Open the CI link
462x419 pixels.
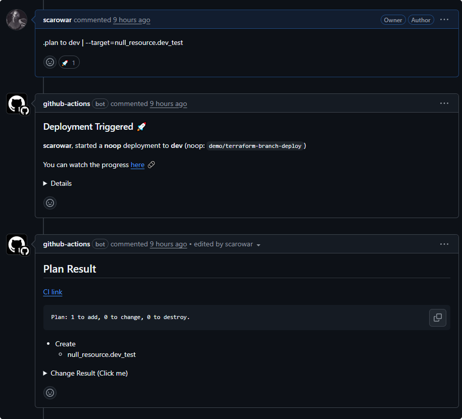coord(53,292)
